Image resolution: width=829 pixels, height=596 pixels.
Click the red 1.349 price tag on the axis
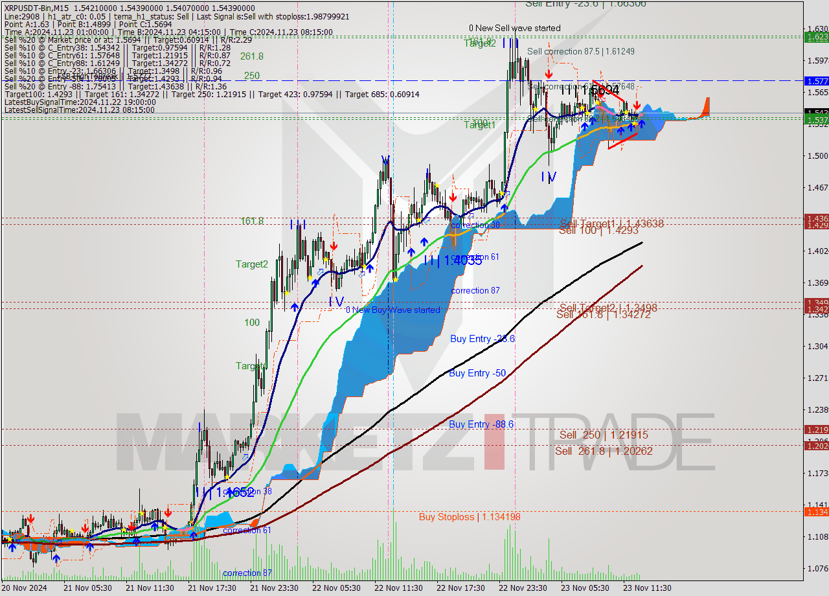pyautogui.click(x=816, y=303)
